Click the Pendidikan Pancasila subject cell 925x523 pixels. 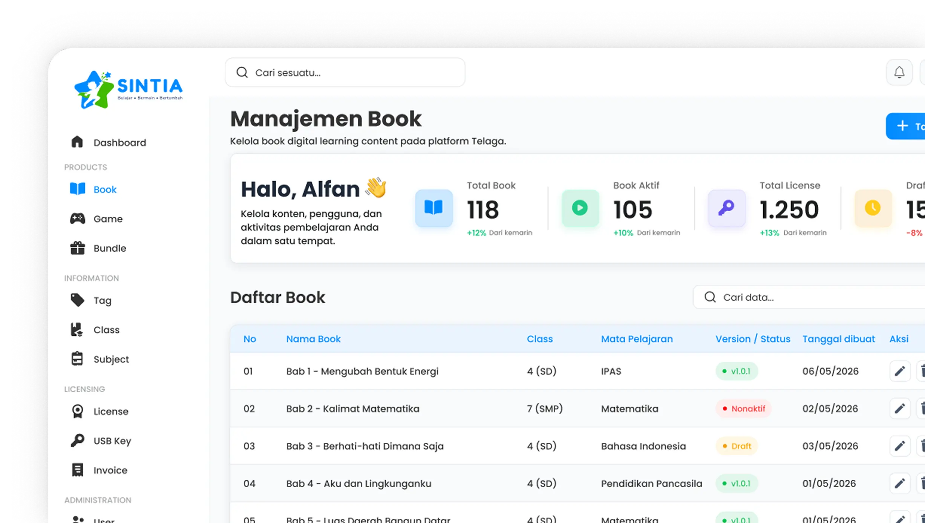[651, 483]
